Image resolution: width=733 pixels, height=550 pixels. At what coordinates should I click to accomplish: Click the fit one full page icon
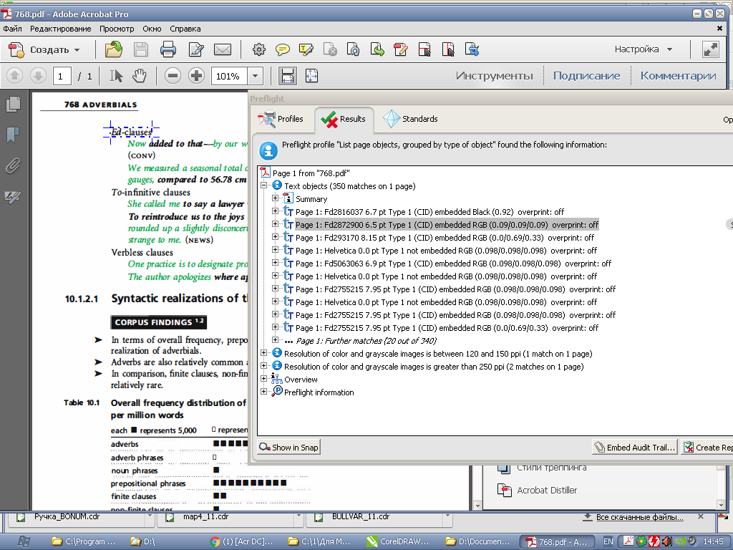click(312, 76)
